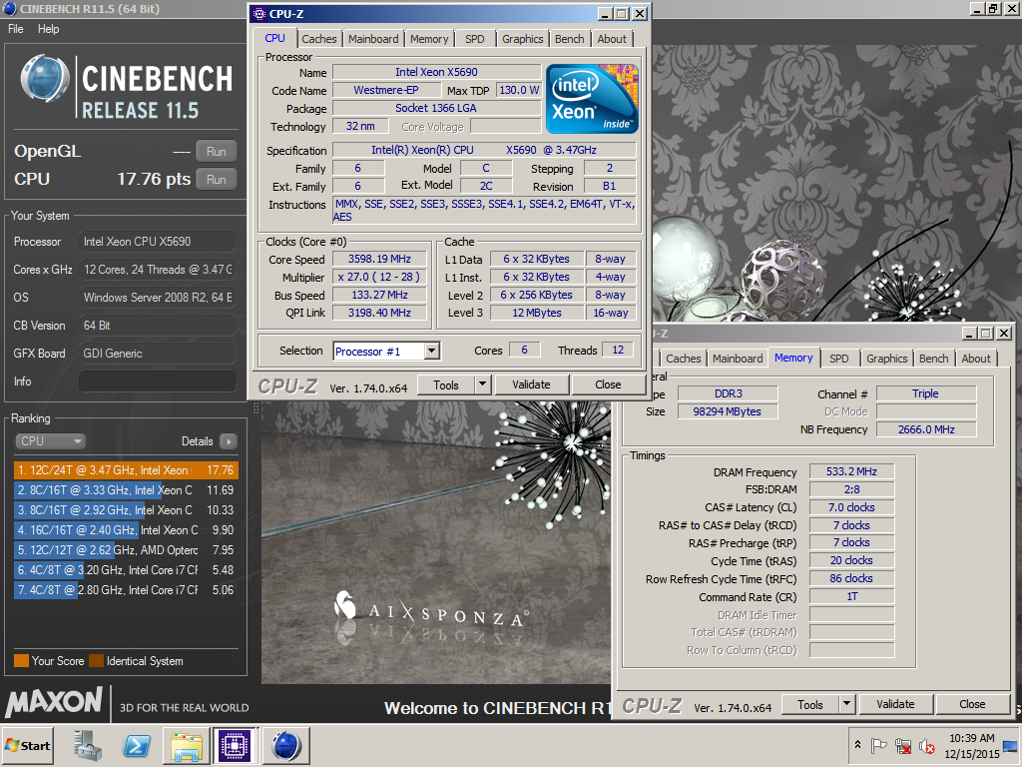Click the memory size 98294 MBytes value

727,412
